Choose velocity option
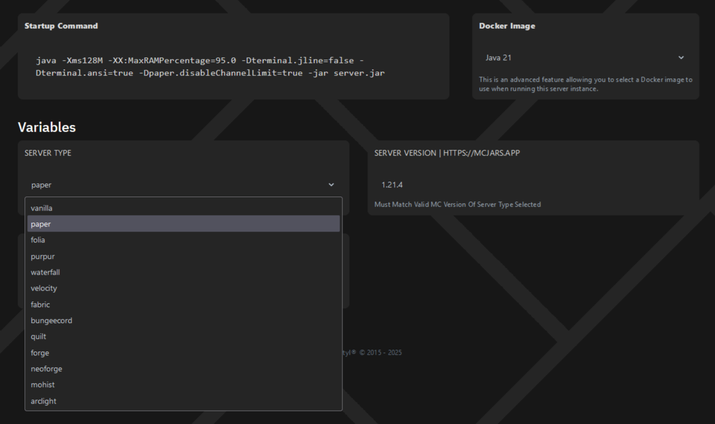 point(183,288)
